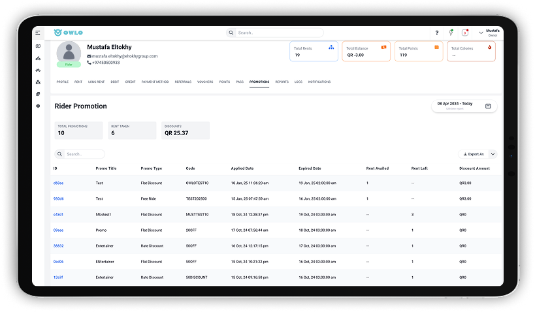Switch to the Vouchers tab
The image size is (535, 312).
tap(205, 82)
